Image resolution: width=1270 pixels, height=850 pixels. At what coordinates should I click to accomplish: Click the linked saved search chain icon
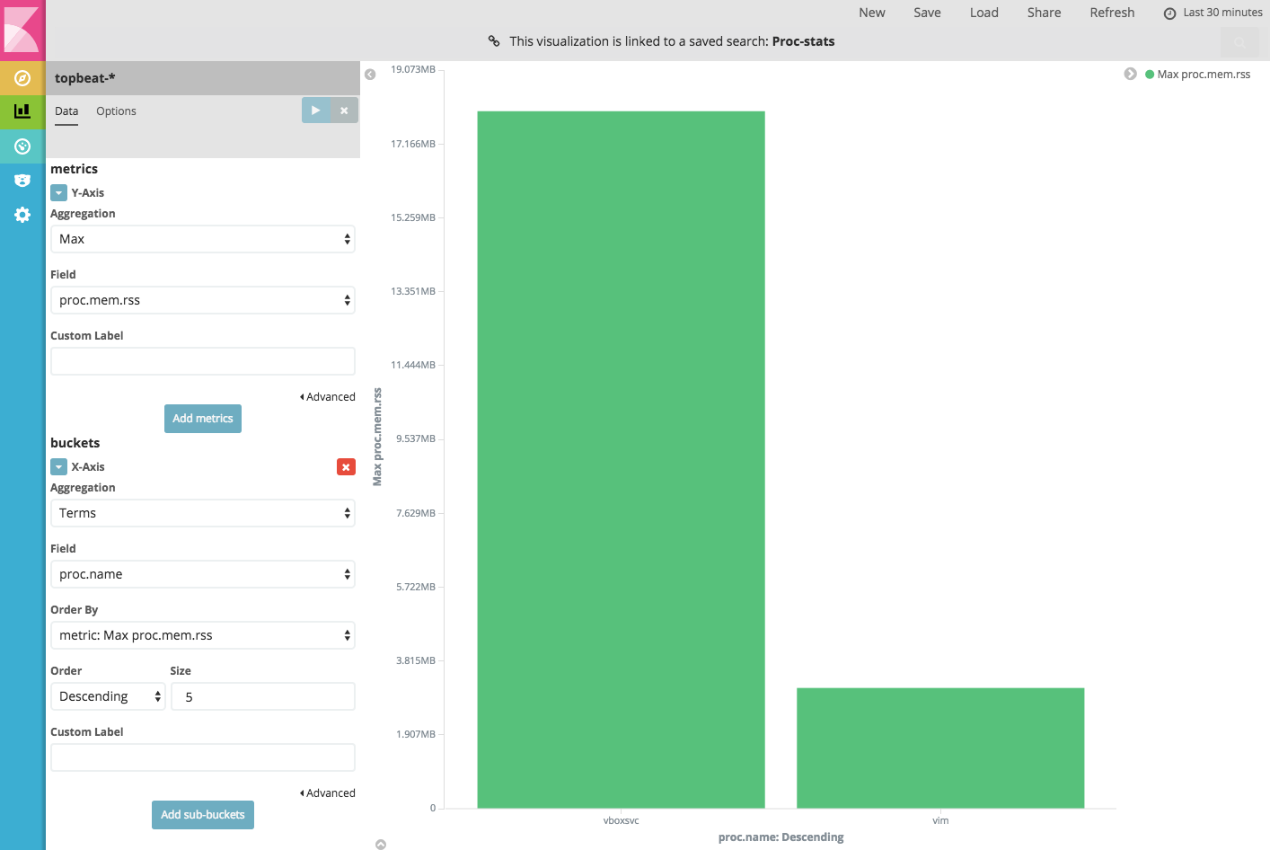pyautogui.click(x=494, y=41)
